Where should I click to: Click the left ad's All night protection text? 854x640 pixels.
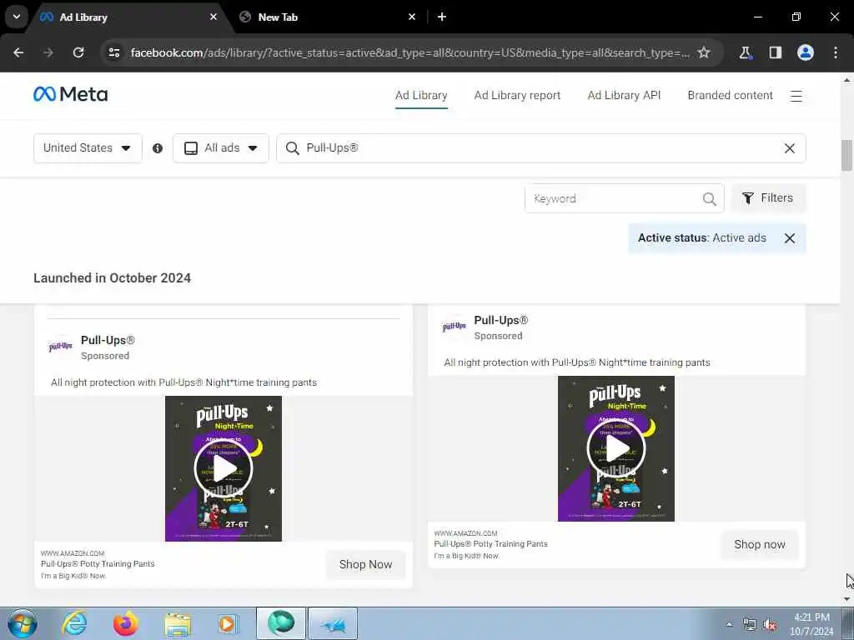coord(183,382)
